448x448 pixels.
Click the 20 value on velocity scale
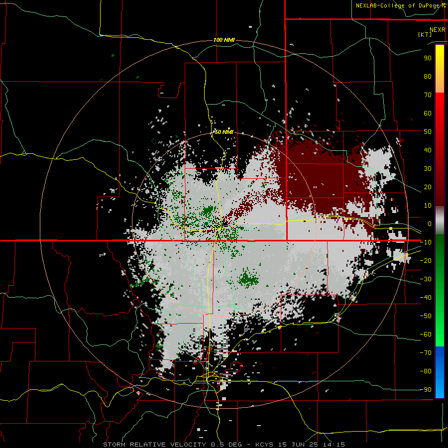pos(428,187)
